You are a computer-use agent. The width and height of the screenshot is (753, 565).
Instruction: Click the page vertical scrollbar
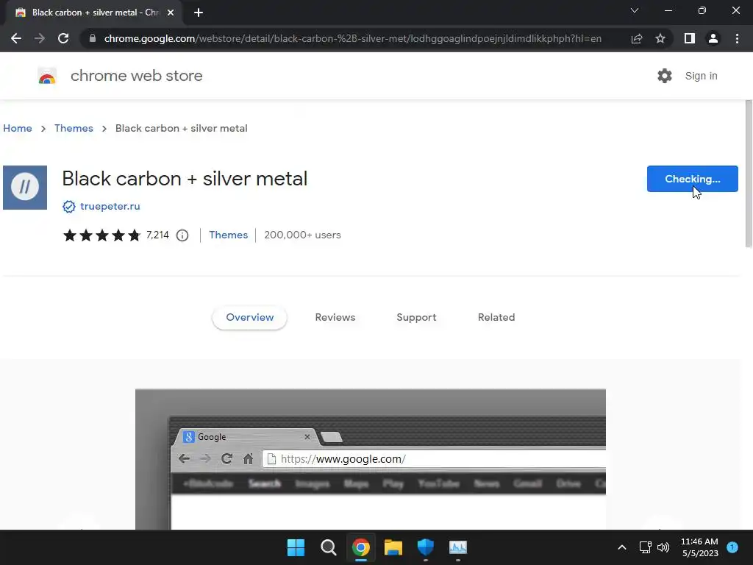pyautogui.click(x=749, y=174)
